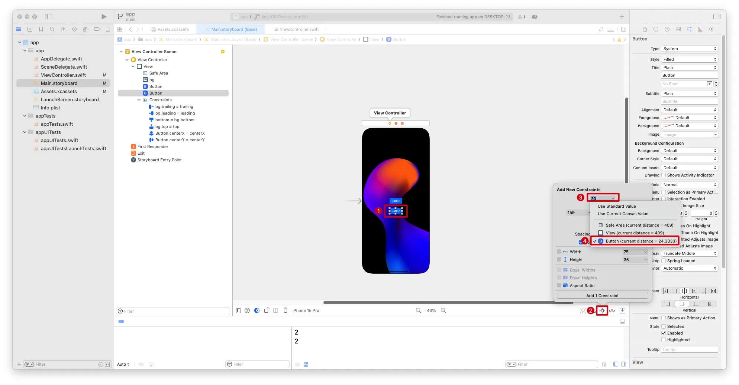
Task: Open the Library with the plus icon
Action: coord(622,17)
